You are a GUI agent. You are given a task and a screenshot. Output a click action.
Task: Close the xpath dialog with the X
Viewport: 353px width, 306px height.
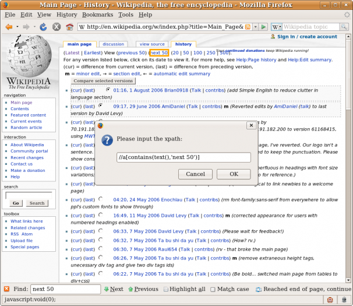(x=252, y=125)
